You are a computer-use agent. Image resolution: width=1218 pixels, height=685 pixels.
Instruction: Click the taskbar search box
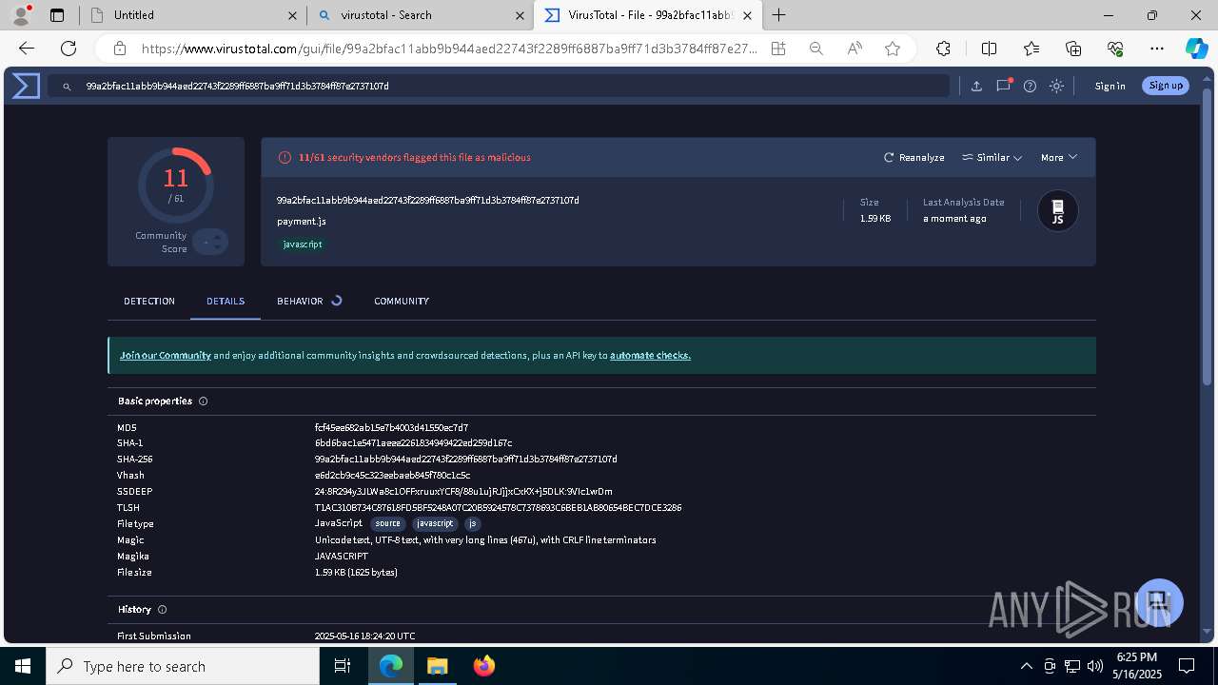[x=183, y=666]
